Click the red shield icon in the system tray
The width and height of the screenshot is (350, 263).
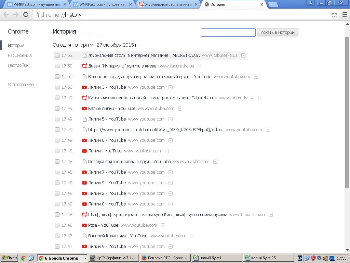pos(313,258)
